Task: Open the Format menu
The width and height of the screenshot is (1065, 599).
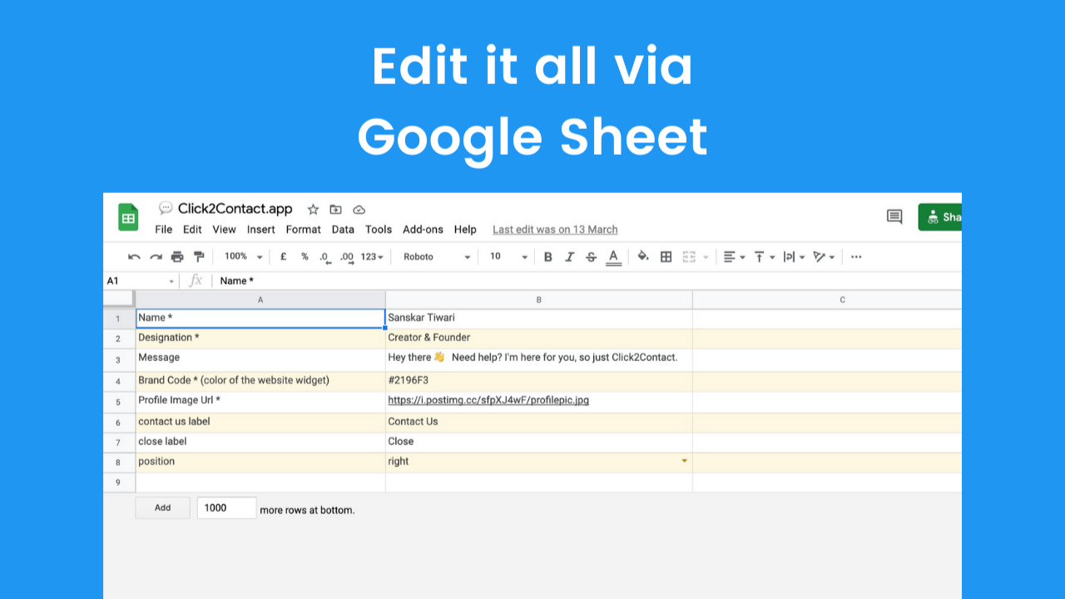Action: click(x=303, y=230)
